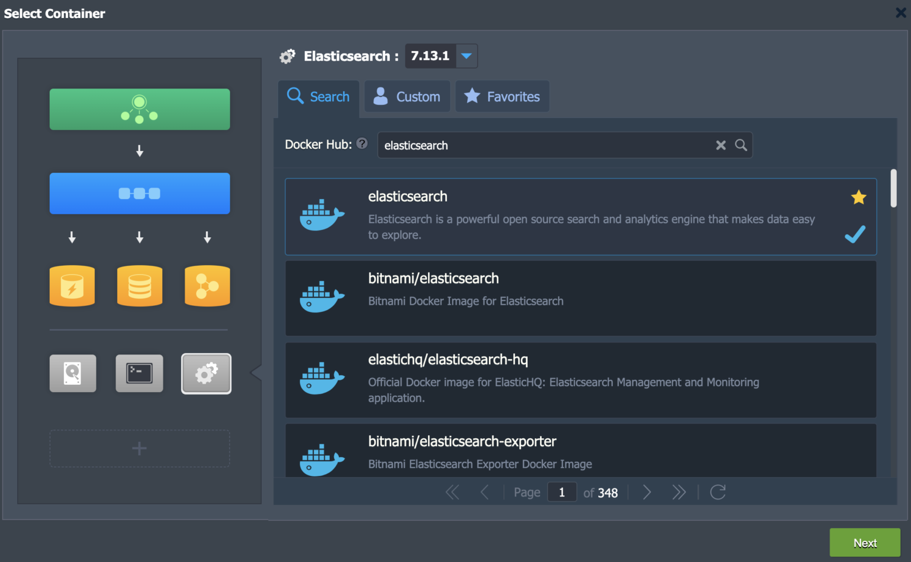911x562 pixels.
Task: Click the orange SQL database node icon
Action: click(140, 286)
